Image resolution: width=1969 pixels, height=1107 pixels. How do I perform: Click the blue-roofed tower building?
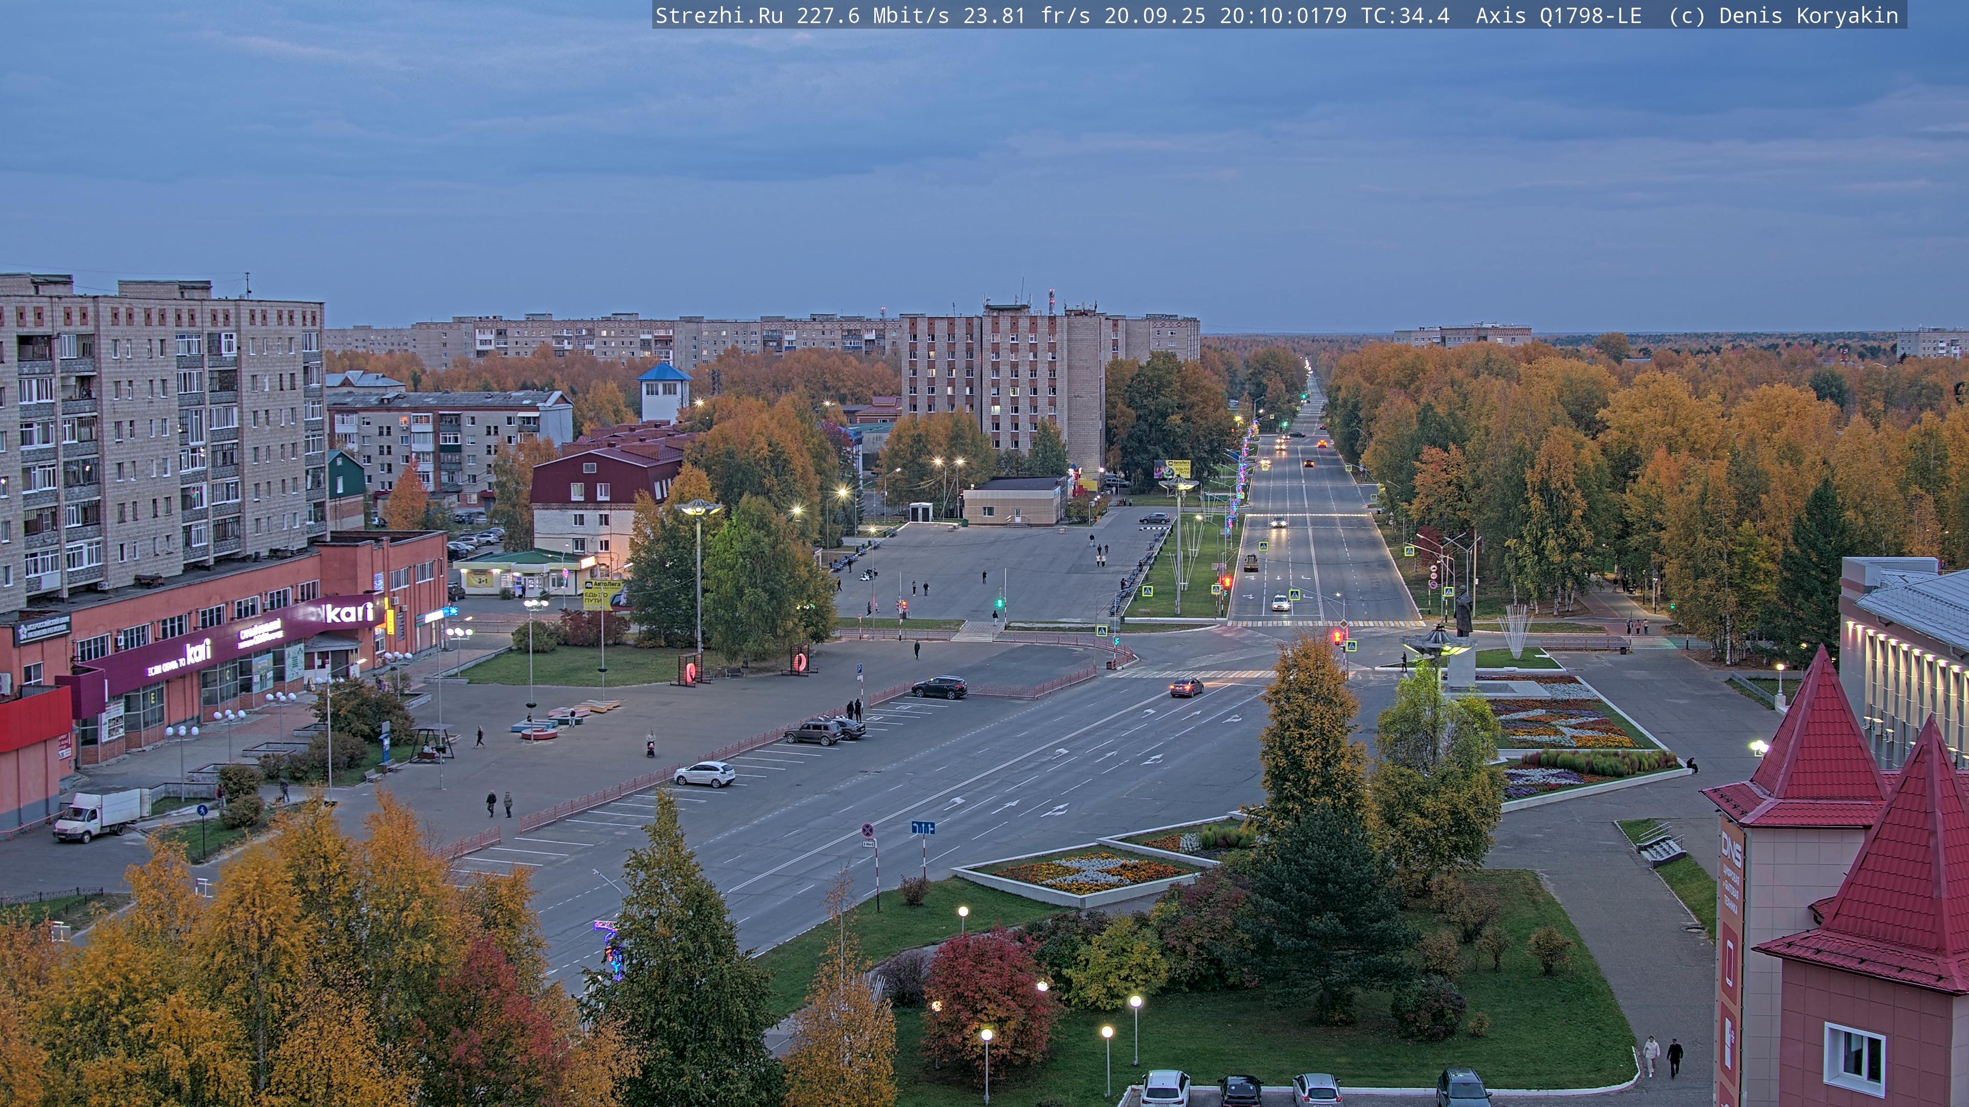pyautogui.click(x=664, y=393)
